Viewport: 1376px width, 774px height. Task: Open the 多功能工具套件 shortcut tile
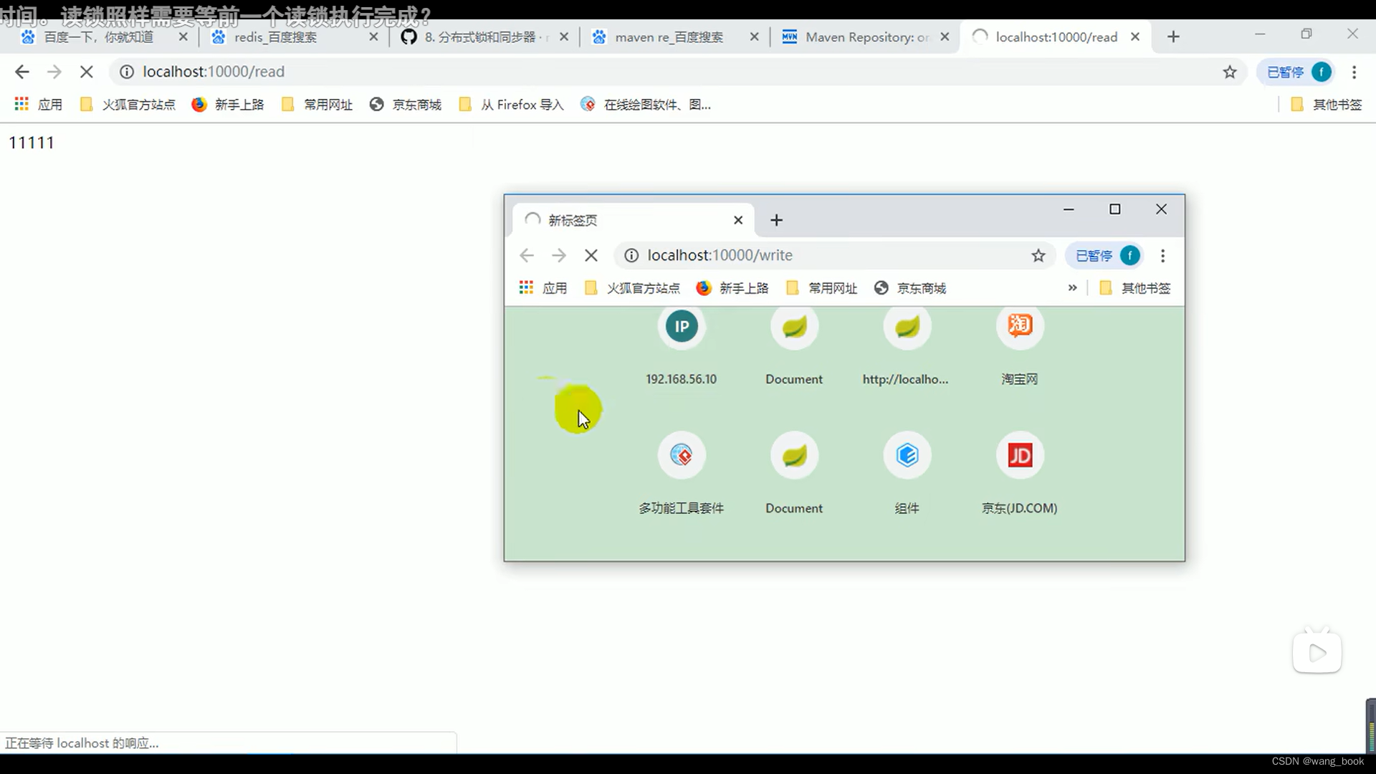pyautogui.click(x=682, y=474)
